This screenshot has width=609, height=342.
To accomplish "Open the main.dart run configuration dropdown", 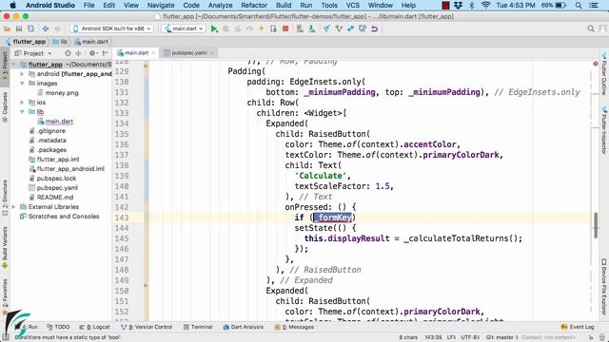I will pyautogui.click(x=184, y=28).
